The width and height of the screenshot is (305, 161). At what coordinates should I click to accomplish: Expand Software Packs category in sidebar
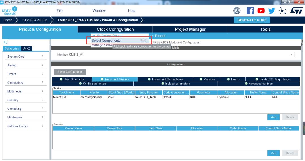point(25,126)
